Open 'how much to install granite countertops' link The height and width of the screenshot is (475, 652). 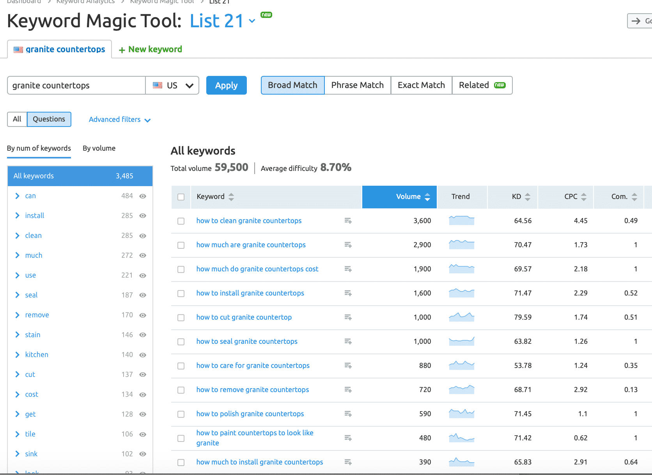click(x=260, y=462)
